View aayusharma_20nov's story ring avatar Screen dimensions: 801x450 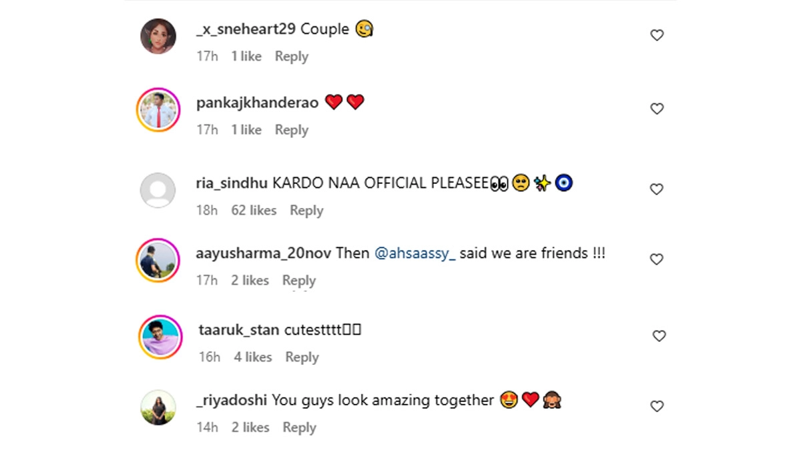159,260
